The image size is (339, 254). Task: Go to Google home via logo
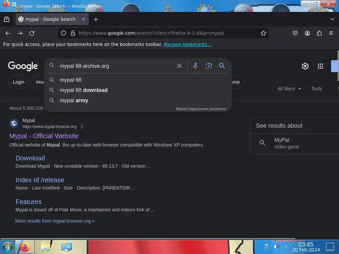(23, 66)
